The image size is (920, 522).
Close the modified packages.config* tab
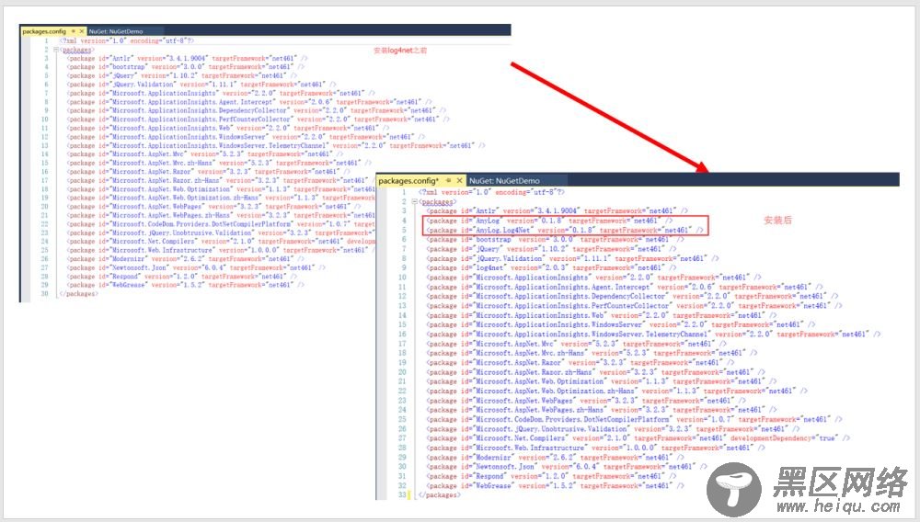pos(459,180)
